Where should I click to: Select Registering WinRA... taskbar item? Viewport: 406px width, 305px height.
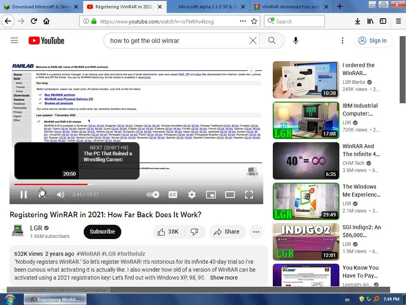55,299
